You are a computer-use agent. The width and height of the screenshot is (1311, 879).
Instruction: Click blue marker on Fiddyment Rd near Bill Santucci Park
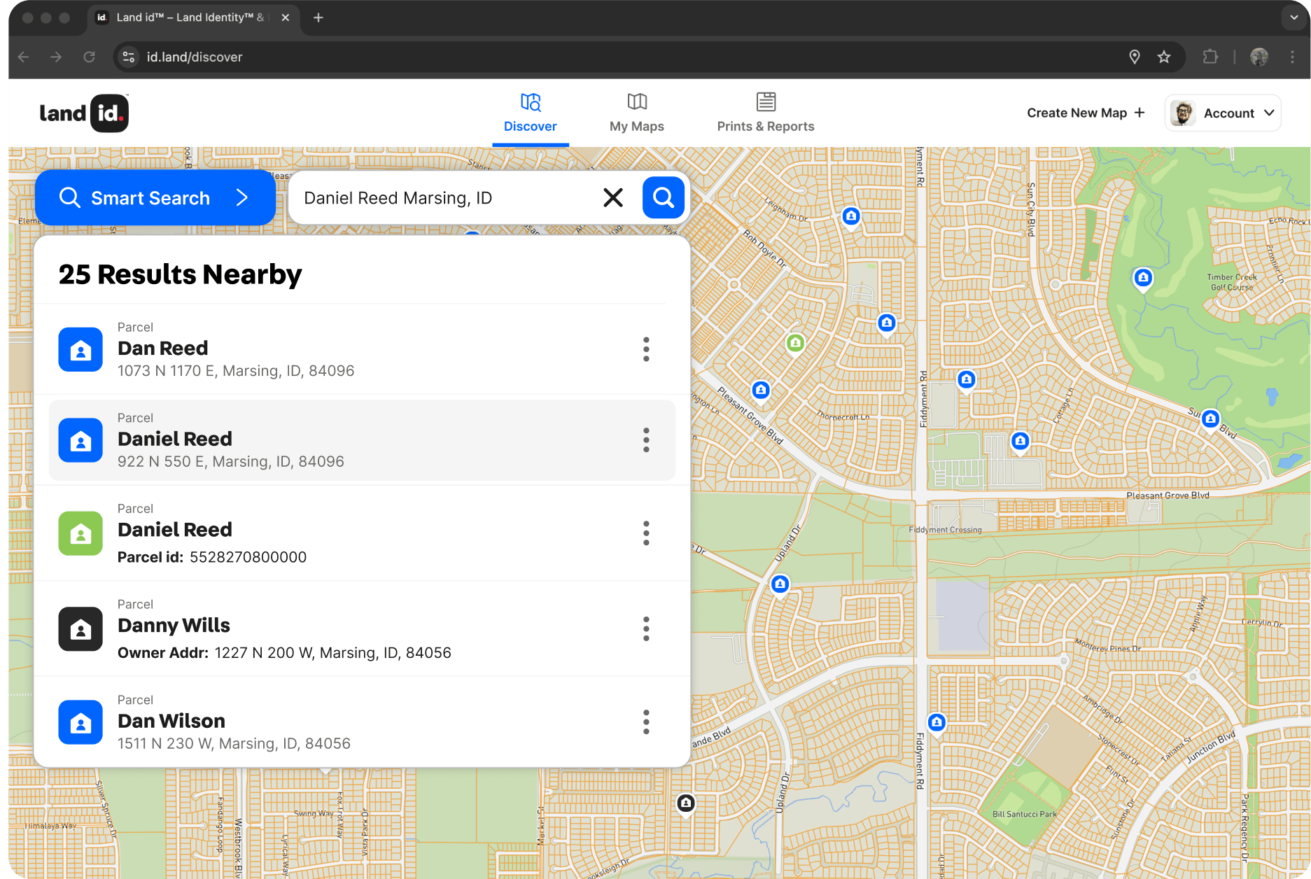coord(937,722)
